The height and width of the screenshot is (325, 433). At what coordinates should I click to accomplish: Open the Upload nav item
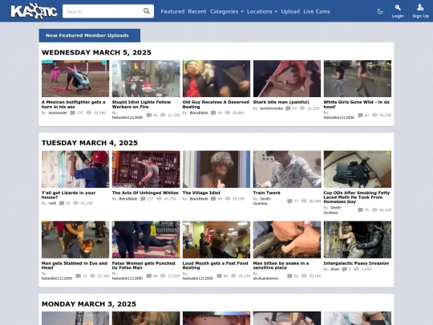point(290,11)
